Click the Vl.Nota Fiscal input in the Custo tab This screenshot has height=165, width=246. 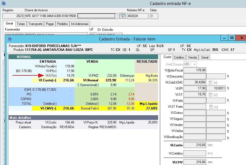pyautogui.click(x=195, y=70)
